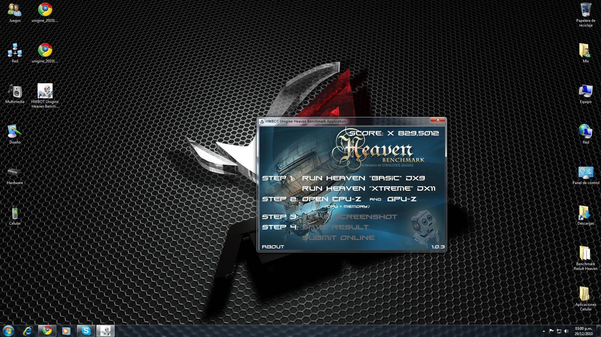Run Heaven "Basic" DX9 benchmark
Screen dimensions: 601x337
point(363,178)
